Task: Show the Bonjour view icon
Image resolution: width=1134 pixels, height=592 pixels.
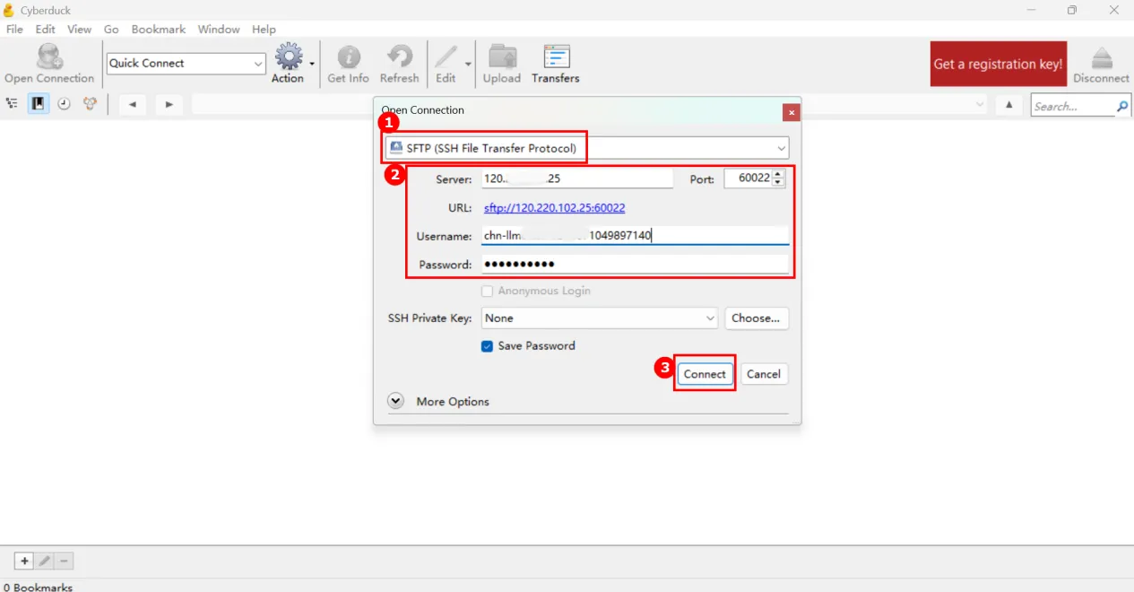Action: (90, 104)
